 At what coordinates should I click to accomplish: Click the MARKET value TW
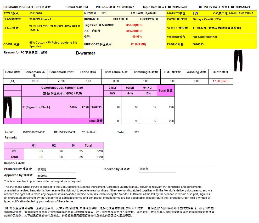point(195,13)
